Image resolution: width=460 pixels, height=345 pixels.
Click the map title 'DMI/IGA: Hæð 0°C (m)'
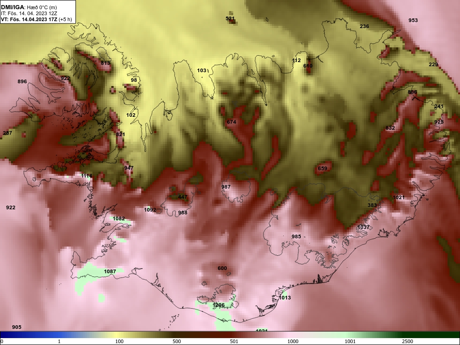(x=29, y=7)
